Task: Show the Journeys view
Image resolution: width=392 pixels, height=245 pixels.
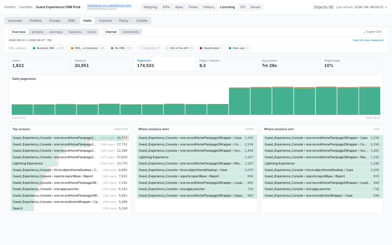Action: [x=56, y=32]
